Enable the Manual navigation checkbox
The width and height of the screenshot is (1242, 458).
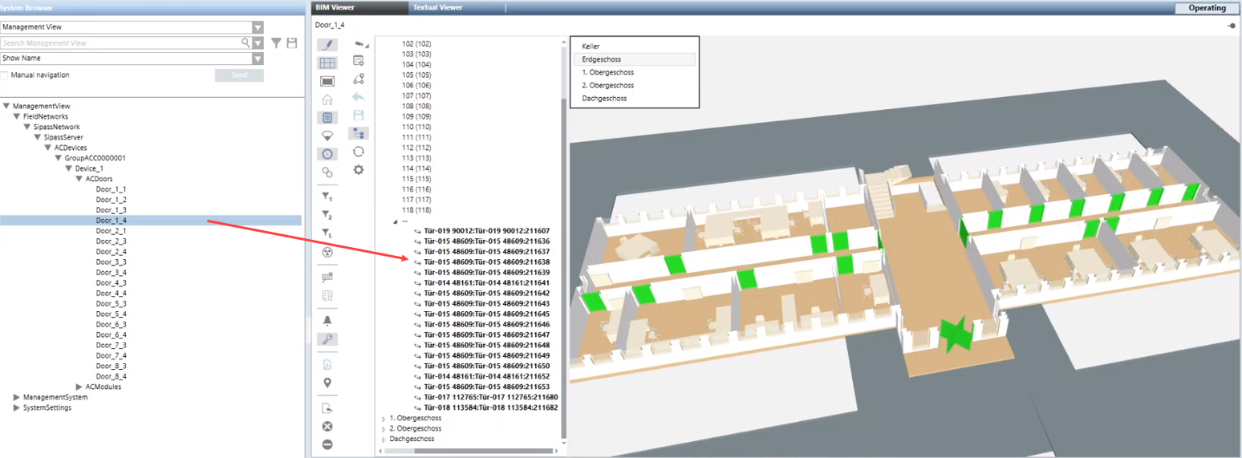tap(5, 75)
